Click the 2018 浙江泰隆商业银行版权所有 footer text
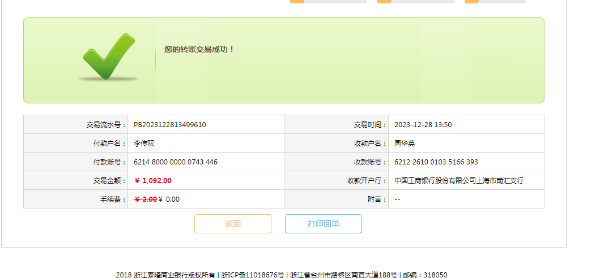Viewport: 604px width, 278px height. coord(165,275)
